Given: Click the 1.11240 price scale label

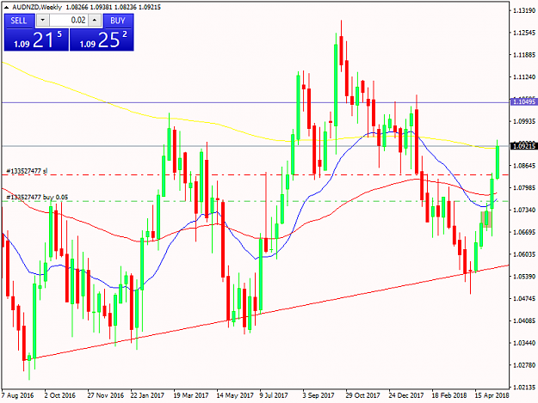Looking at the screenshot, I should pos(524,77).
